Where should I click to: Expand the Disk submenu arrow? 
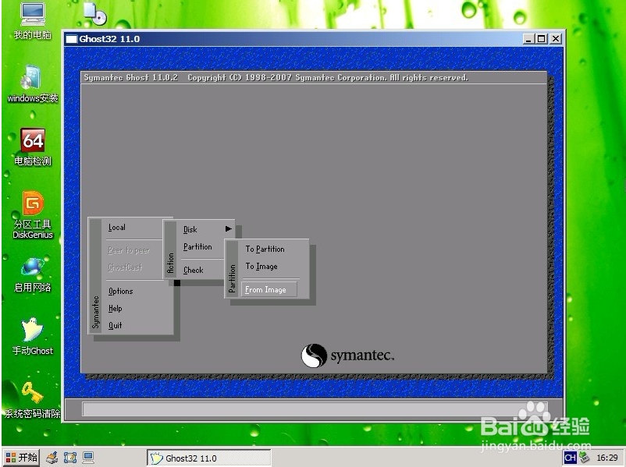229,229
